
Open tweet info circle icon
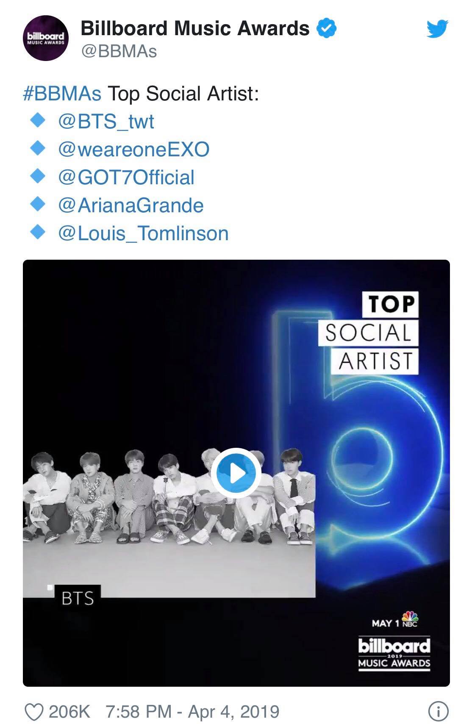(439, 712)
